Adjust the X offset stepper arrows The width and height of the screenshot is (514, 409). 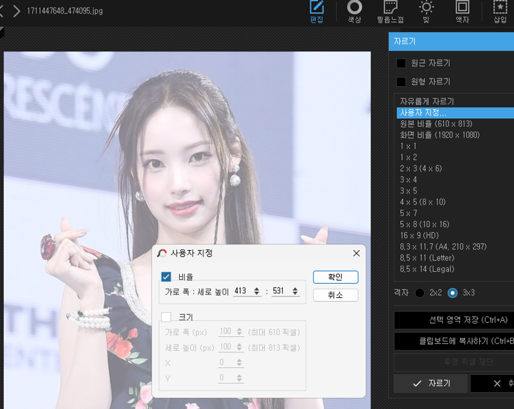tap(239, 362)
